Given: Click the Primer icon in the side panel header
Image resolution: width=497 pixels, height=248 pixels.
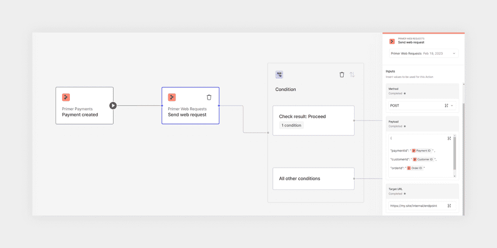Looking at the screenshot, I should point(392,41).
